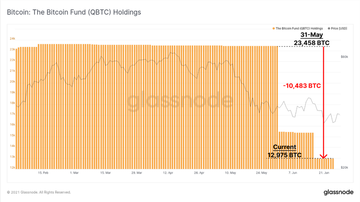The image size is (360, 202).
Task: Select the 31-May annotation label
Action: (312, 35)
